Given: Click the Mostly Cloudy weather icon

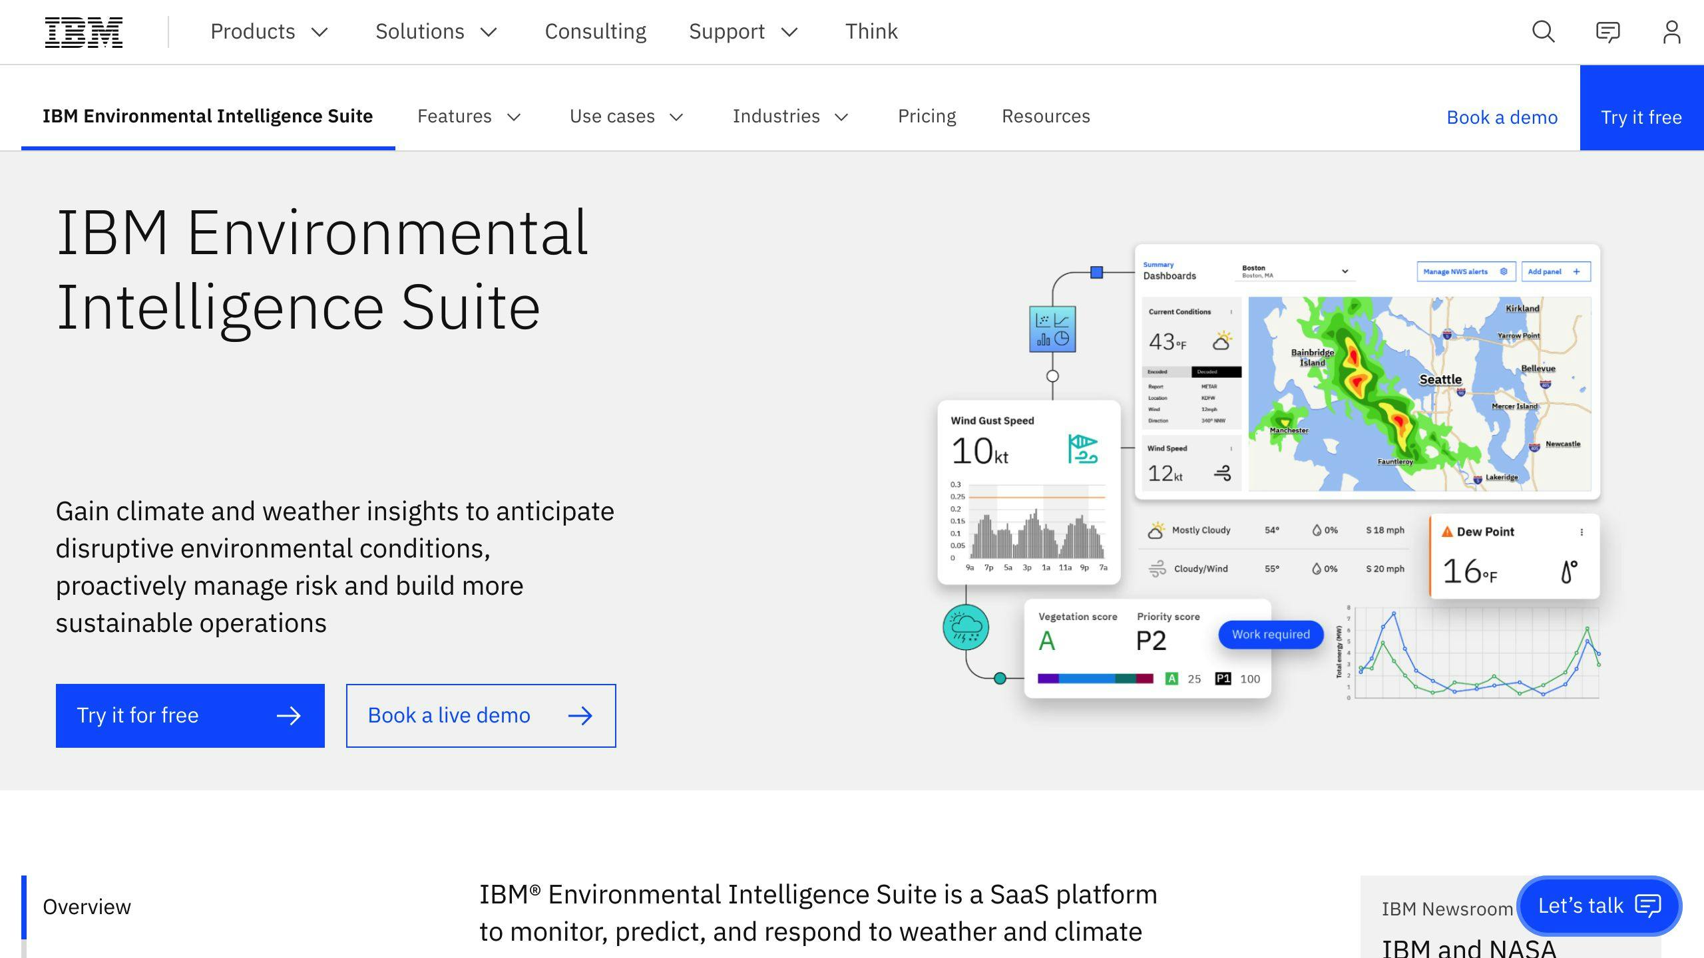Looking at the screenshot, I should point(1156,530).
